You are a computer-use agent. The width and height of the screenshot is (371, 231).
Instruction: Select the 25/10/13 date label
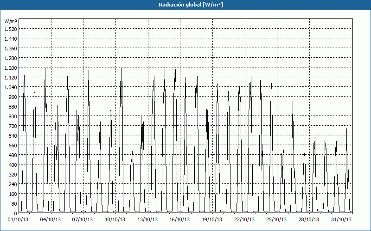[x=276, y=220]
